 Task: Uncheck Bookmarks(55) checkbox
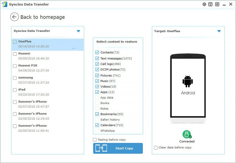pos(97,114)
